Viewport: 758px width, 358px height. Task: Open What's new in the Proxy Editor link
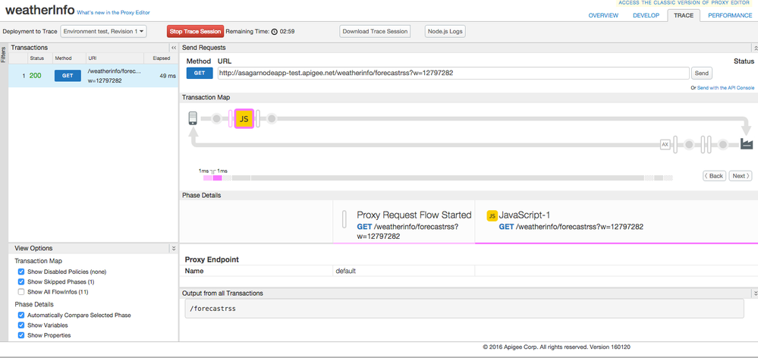(x=113, y=13)
